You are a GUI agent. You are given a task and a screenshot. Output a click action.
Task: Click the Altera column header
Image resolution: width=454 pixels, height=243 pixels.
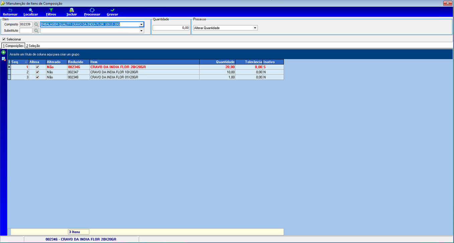(37, 62)
